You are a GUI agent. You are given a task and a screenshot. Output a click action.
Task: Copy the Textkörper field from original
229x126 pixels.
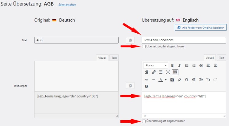[x=130, y=86]
